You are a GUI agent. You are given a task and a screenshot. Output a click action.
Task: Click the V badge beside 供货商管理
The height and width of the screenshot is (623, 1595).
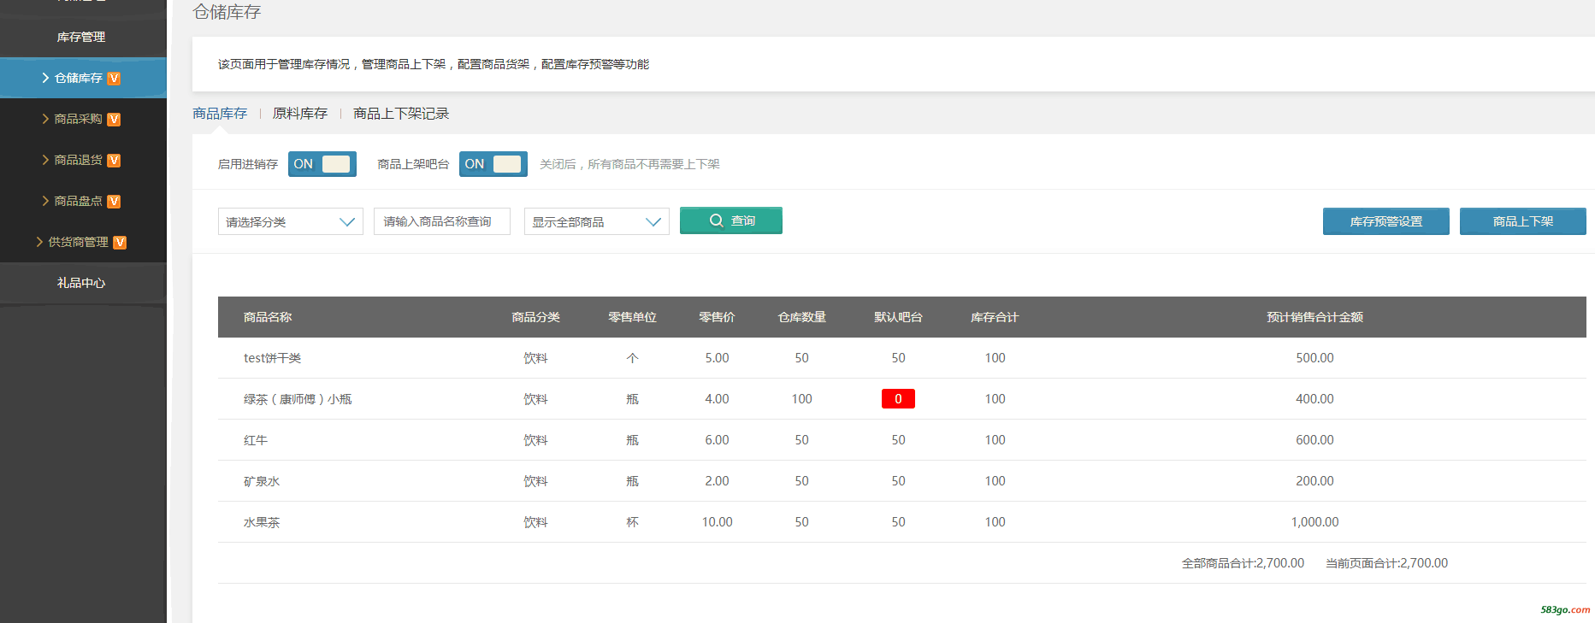pyautogui.click(x=120, y=243)
